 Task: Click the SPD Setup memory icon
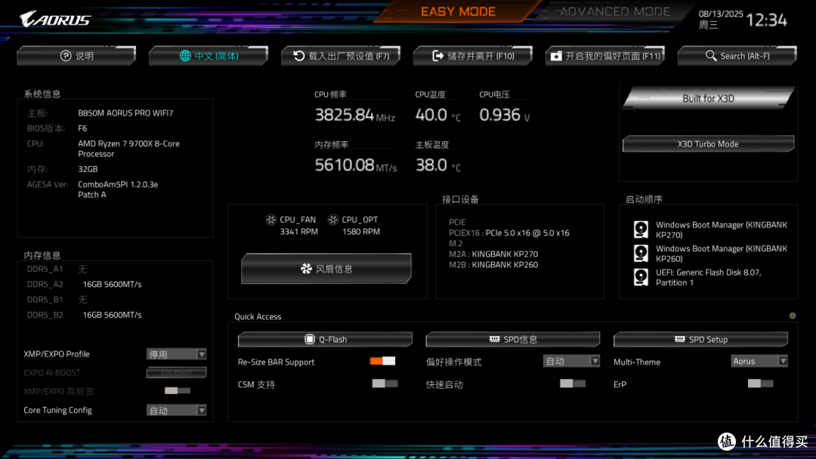point(680,339)
